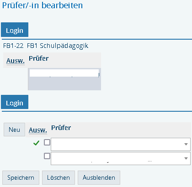Click the green checkmark icon
This screenshot has height=187, width=192.
pyautogui.click(x=36, y=143)
